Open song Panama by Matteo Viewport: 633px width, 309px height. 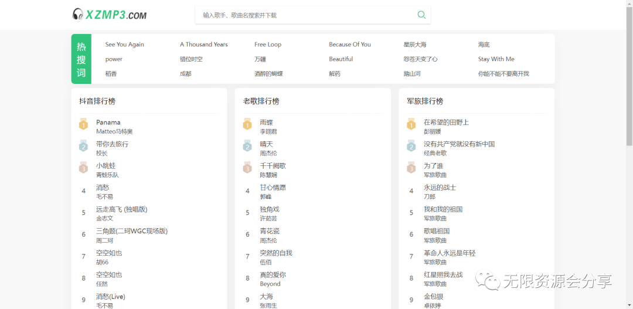[x=108, y=122]
